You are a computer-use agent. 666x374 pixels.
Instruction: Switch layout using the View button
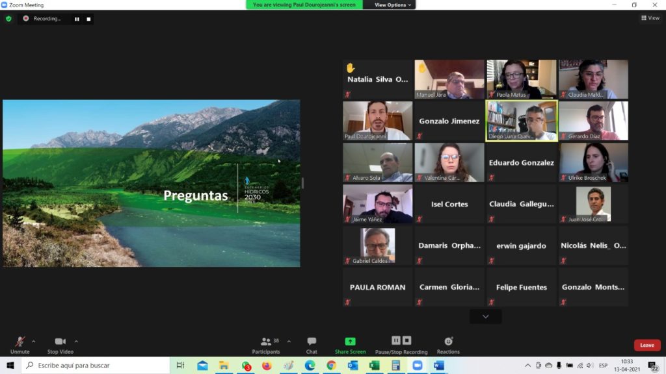(x=650, y=18)
